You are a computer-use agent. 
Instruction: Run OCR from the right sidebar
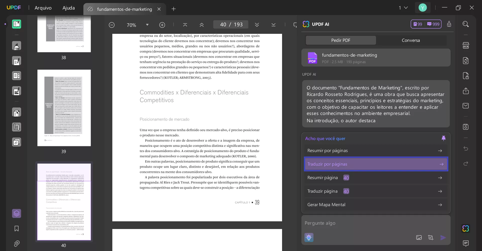pyautogui.click(x=466, y=45)
